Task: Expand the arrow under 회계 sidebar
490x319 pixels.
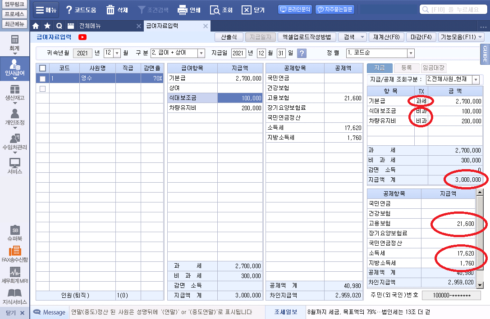Action: point(15,54)
